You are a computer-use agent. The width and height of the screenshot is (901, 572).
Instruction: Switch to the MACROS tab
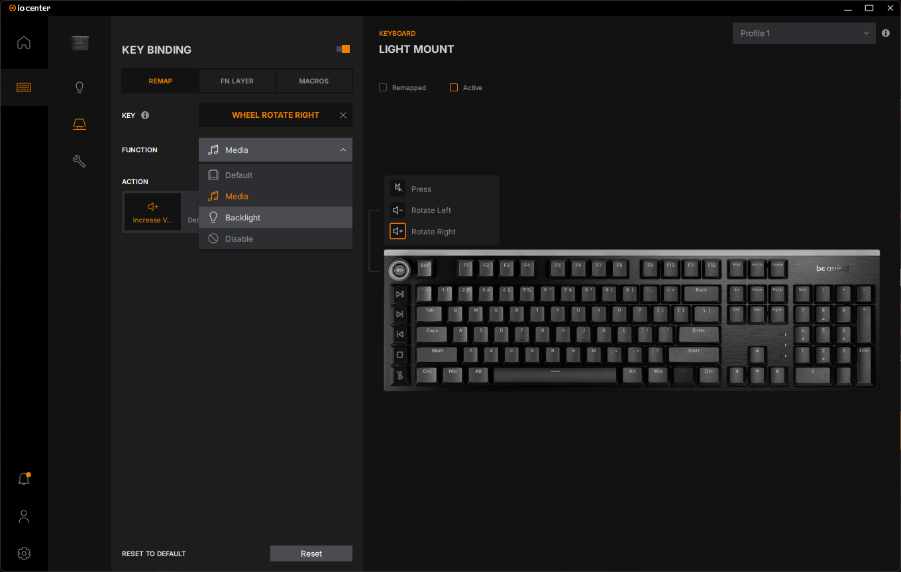point(313,81)
